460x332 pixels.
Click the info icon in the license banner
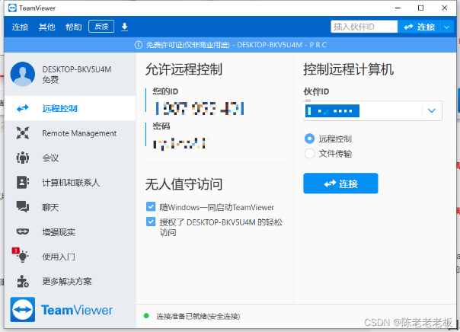(139, 45)
